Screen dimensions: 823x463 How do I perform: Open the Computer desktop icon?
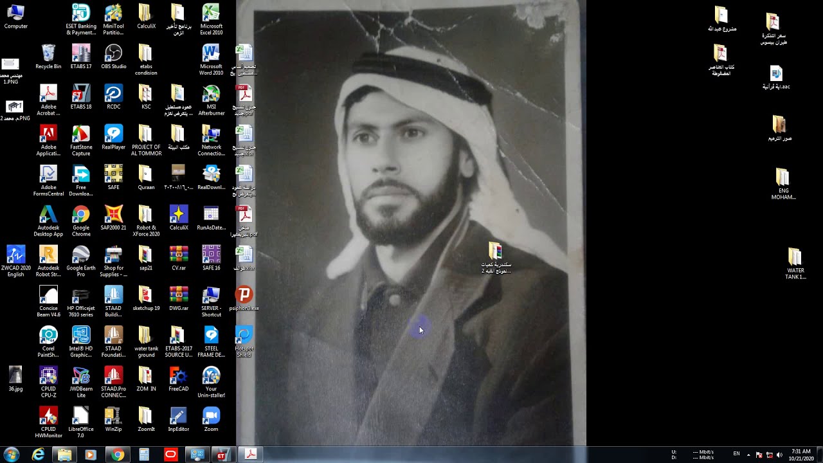click(15, 17)
